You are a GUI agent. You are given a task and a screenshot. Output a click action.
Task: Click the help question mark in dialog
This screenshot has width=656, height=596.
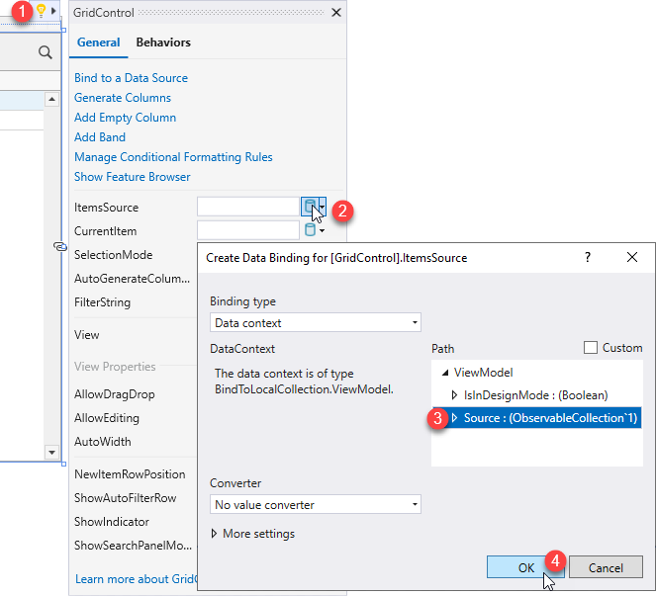588,257
